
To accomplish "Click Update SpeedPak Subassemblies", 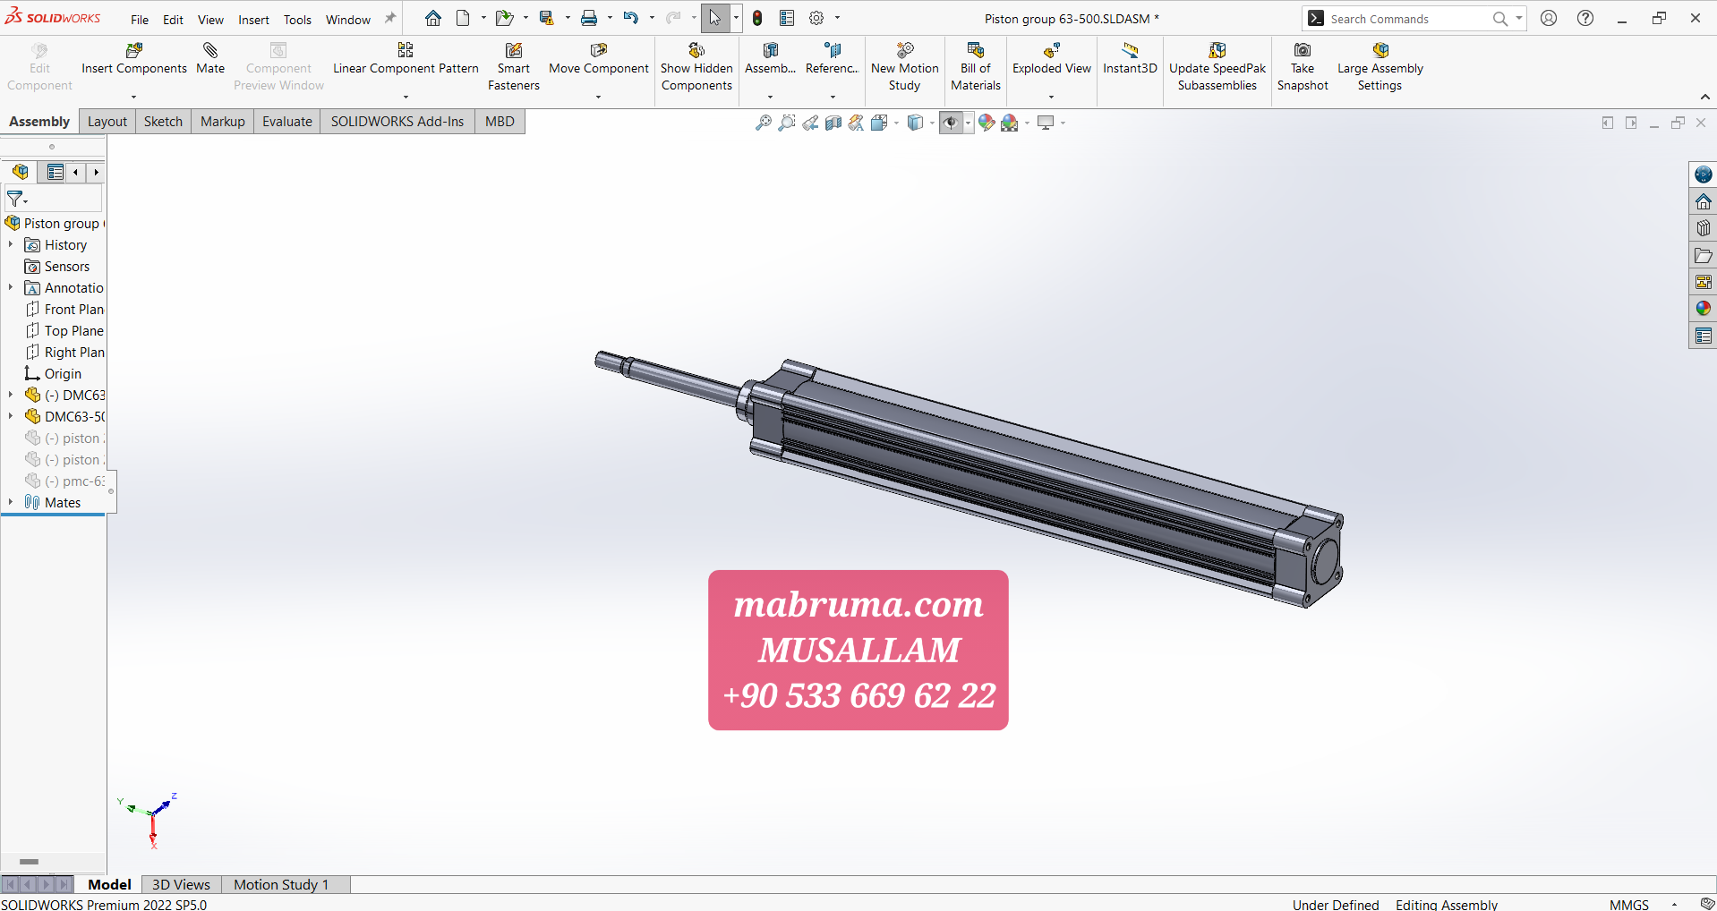I will 1217,67.
